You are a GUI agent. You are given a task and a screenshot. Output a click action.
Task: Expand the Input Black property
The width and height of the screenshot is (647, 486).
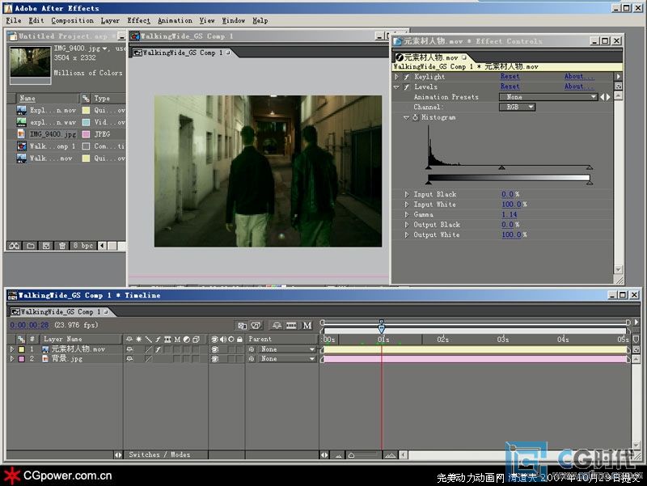407,194
